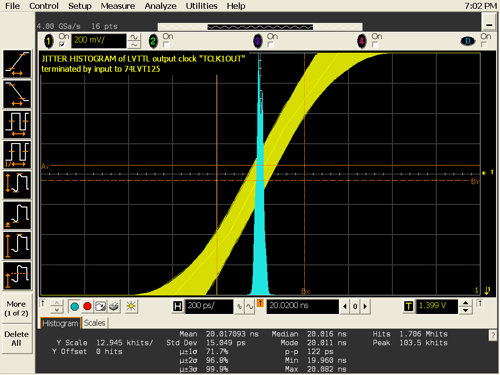Click the 1.399 V trigger level field

437,307
